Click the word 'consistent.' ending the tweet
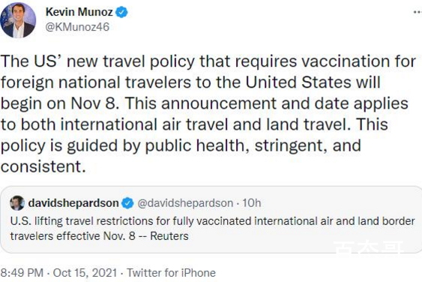This screenshot has width=422, height=282. [x=43, y=166]
